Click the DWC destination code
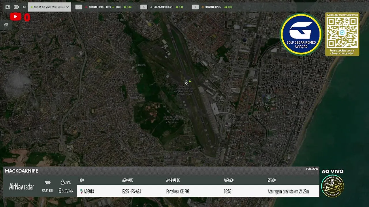Screen dimensions: 369x207 tap(118, 7)
